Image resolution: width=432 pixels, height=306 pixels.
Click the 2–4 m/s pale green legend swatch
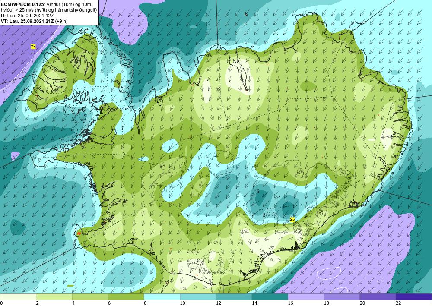coord(54,297)
